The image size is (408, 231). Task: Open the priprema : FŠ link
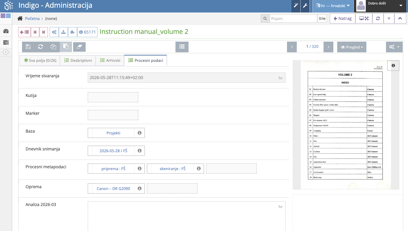coord(113,169)
